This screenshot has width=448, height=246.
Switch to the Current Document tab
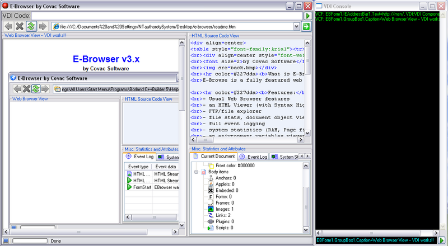click(x=214, y=157)
